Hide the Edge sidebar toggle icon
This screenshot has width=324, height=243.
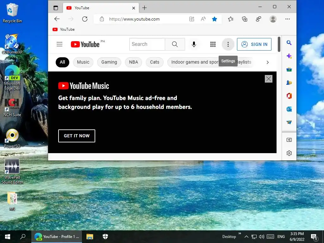click(289, 140)
